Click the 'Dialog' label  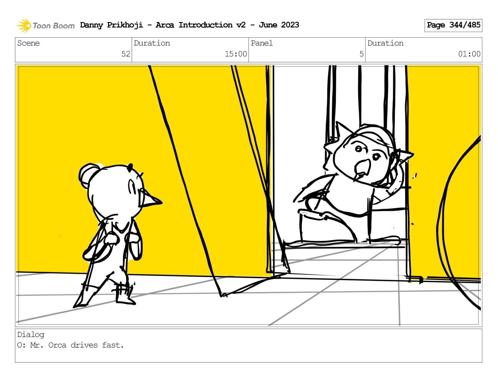click(31, 335)
